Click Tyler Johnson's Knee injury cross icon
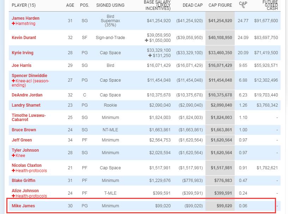Viewport: 288px width, 214px height. 13,155
